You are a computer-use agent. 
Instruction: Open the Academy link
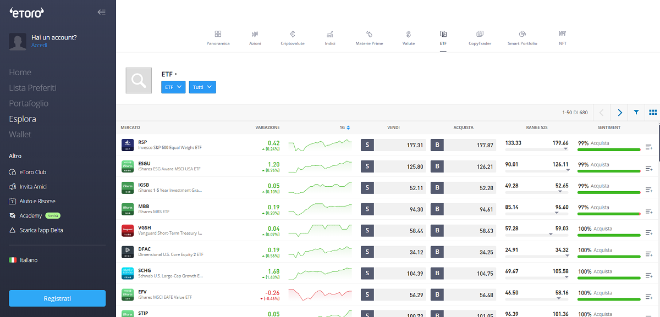coord(30,216)
